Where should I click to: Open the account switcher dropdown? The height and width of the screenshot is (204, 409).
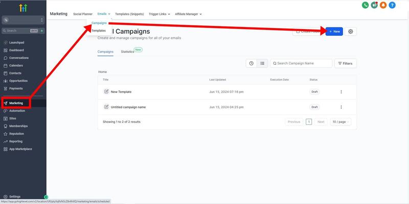click(23, 20)
